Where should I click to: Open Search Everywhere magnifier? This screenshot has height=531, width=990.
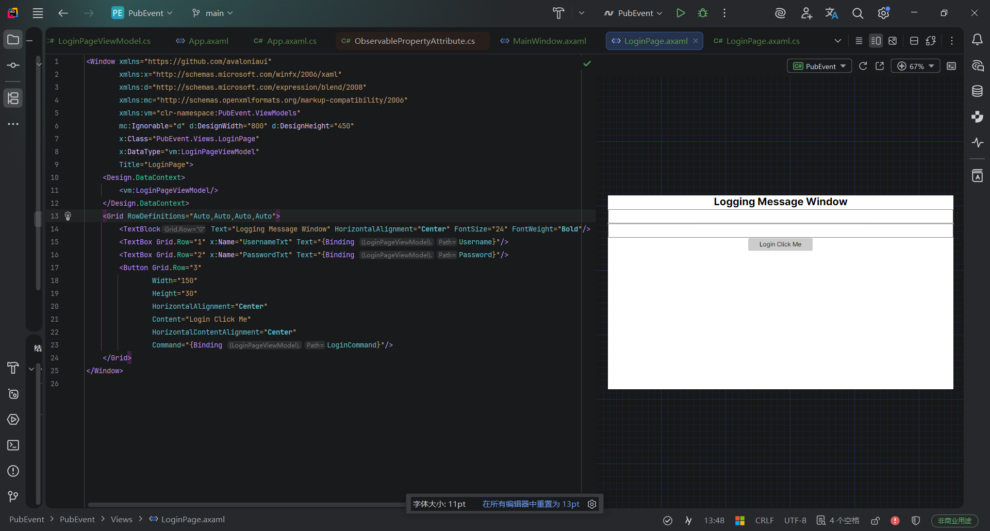pos(857,13)
